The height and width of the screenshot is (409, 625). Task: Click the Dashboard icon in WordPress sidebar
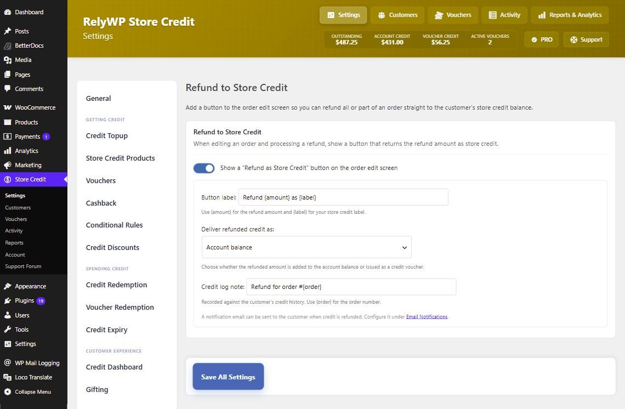7,13
